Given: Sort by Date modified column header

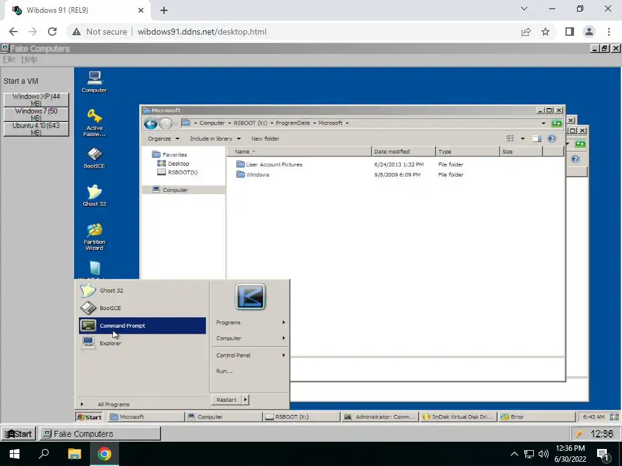Looking at the screenshot, I should pos(403,151).
